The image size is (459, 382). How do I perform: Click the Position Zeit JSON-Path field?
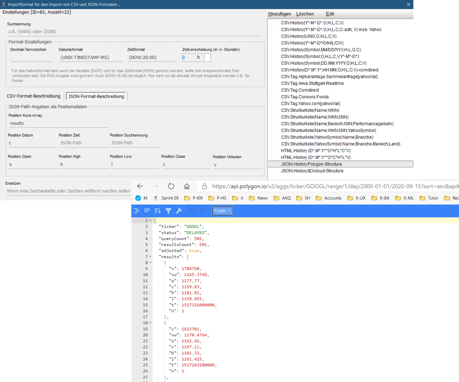point(84,143)
